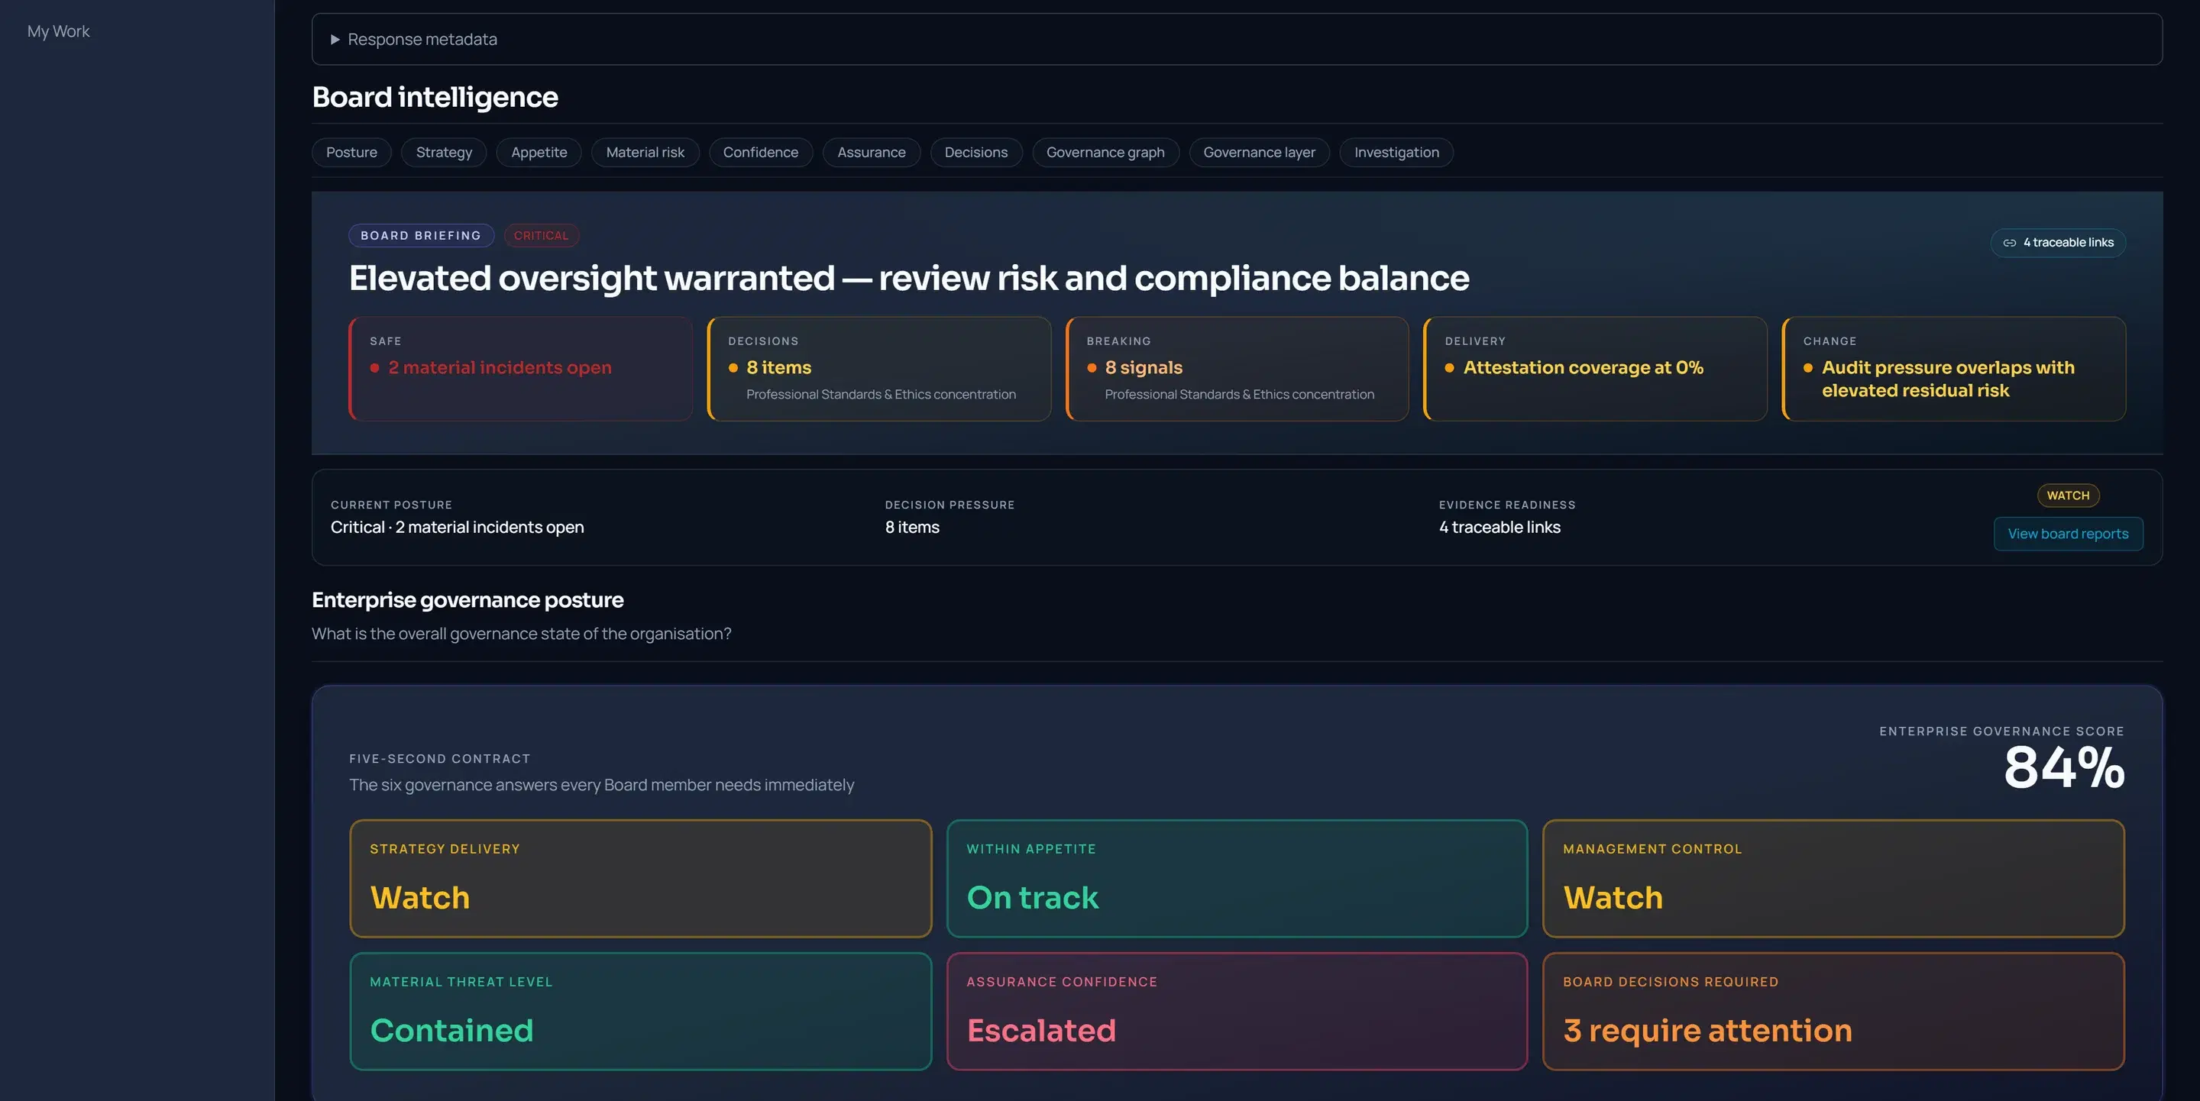
Task: Click the link icon beside traceable links
Action: click(x=2010, y=244)
